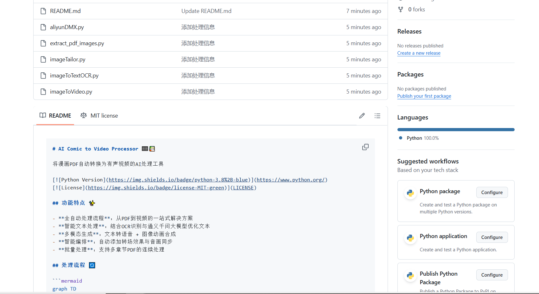Click the '**全自动处理流程**' bullet line
The width and height of the screenshot is (539, 294).
pos(123,218)
